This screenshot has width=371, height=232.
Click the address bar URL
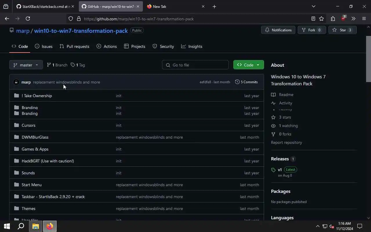coord(139,19)
